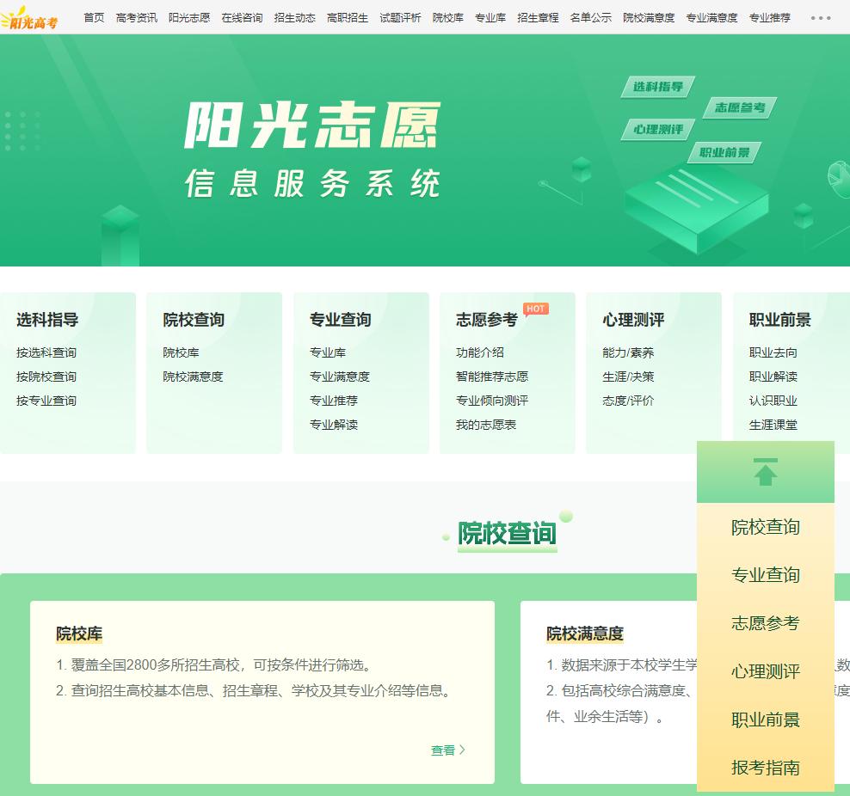Click the 专业查询 card heading
The height and width of the screenshot is (796, 850).
pyautogui.click(x=340, y=320)
